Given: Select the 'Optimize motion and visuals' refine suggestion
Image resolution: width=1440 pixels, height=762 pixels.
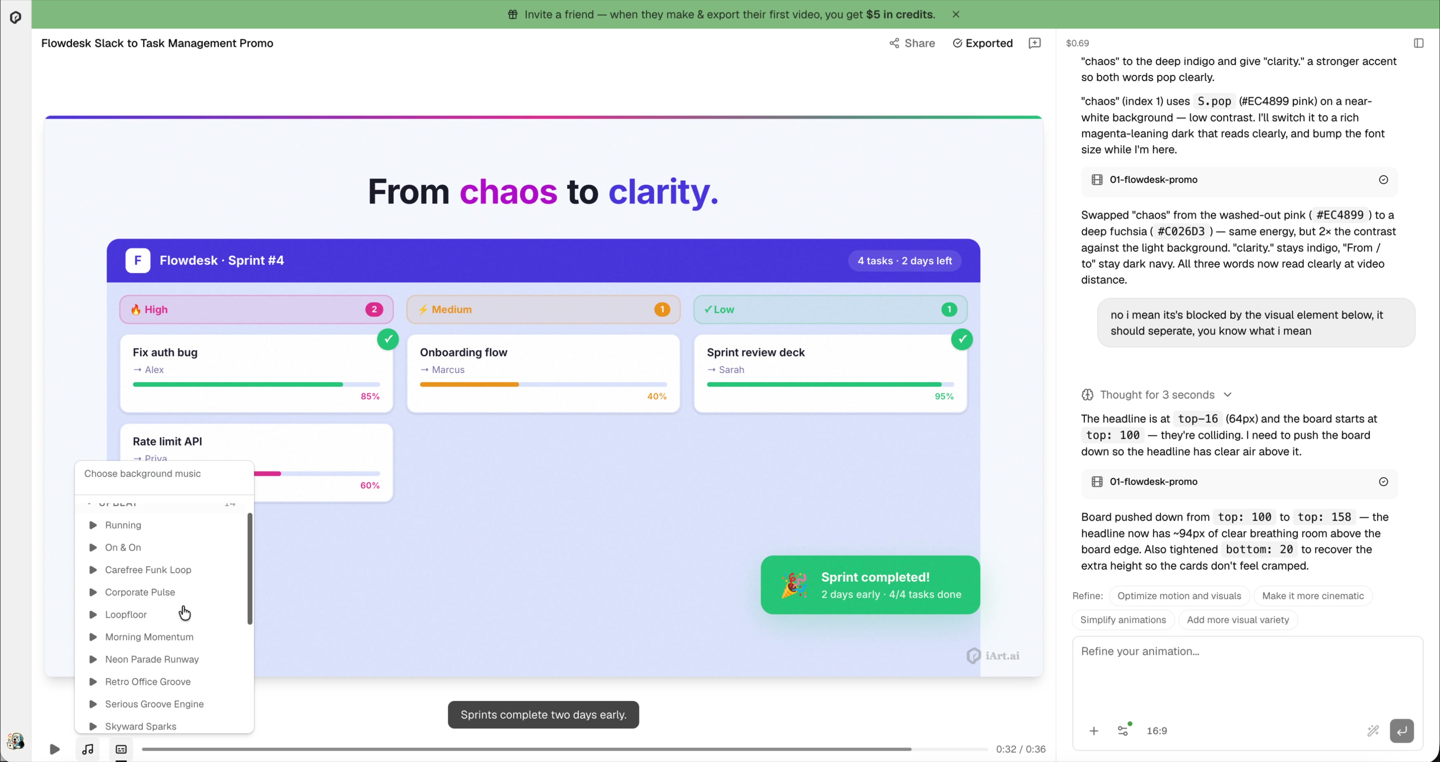Looking at the screenshot, I should pos(1179,596).
